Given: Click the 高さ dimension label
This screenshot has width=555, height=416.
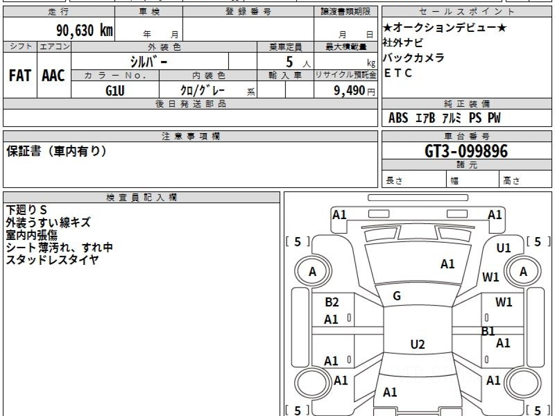Looking at the screenshot, I should (x=512, y=181).
